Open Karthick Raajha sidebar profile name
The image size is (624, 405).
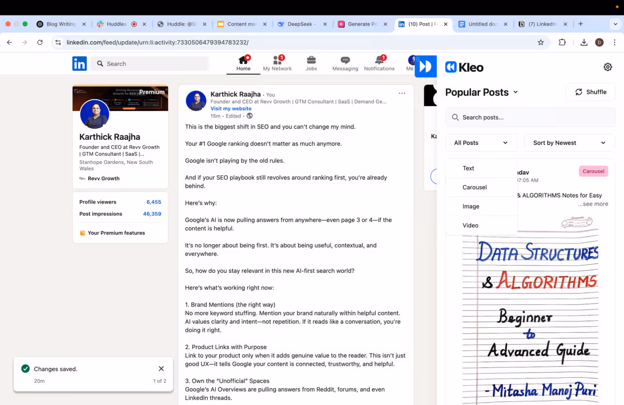110,137
